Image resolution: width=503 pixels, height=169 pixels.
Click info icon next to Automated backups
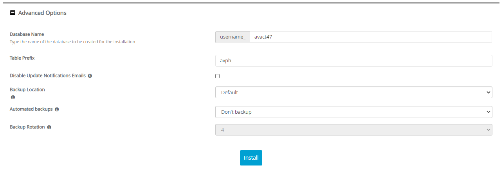tap(57, 109)
